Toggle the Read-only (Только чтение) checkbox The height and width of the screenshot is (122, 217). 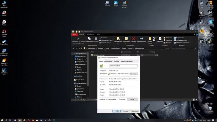pyautogui.click(x=106, y=99)
